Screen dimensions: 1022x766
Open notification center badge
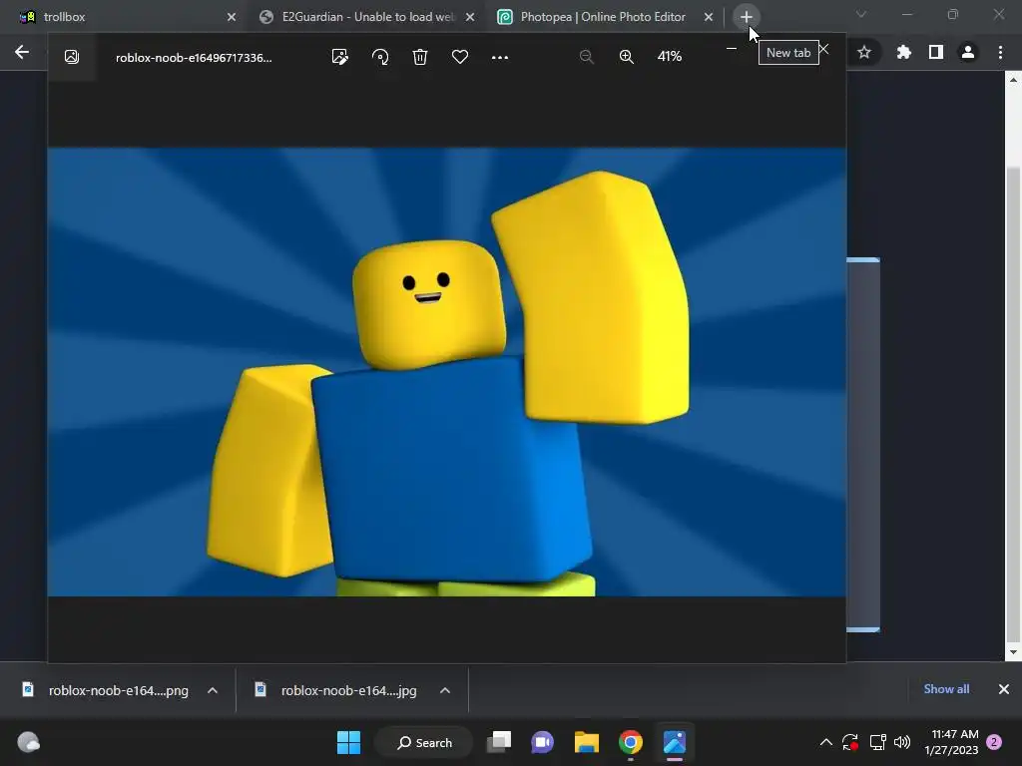point(994,742)
